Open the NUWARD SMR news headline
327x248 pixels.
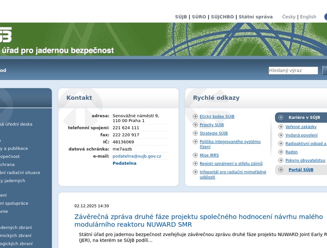coord(198,221)
